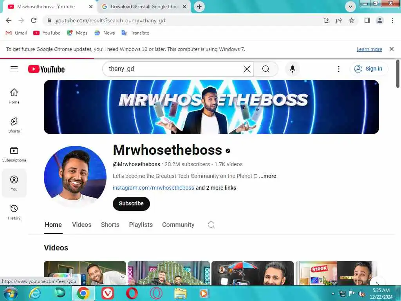Open the Maps bookmark

click(77, 33)
